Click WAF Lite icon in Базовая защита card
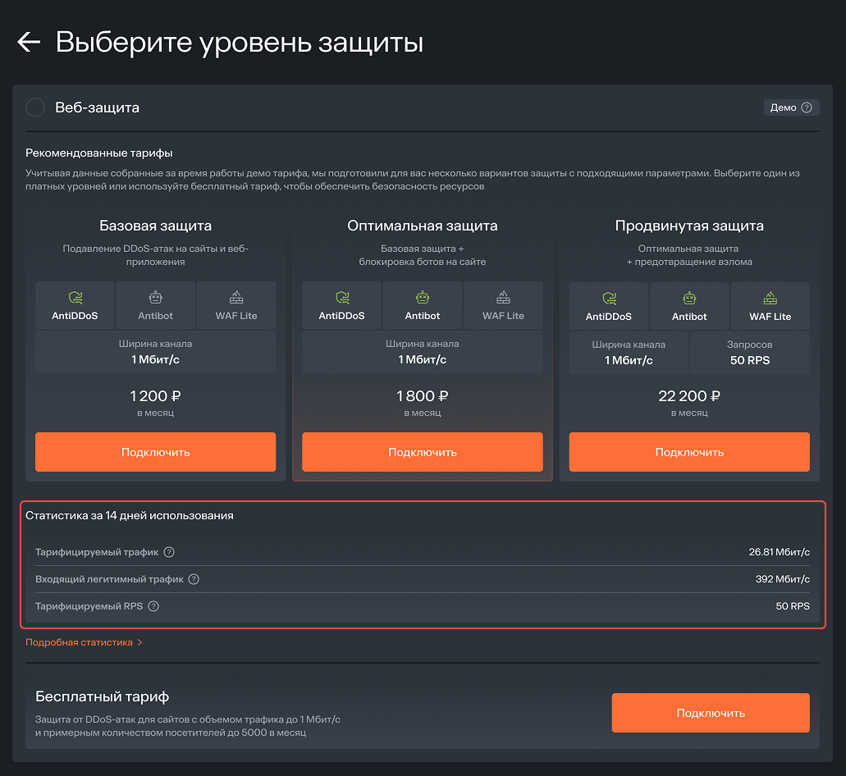 tap(236, 298)
